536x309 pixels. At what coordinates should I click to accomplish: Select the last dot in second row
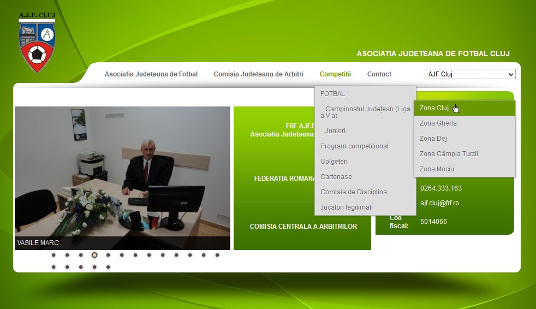point(108,267)
